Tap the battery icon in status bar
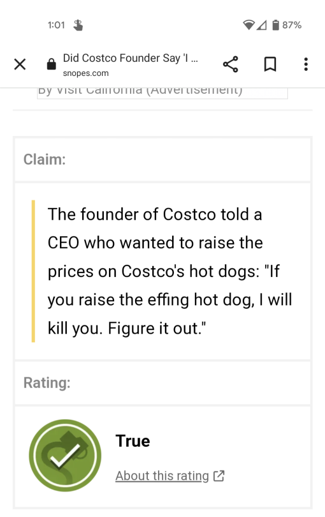 [276, 25]
